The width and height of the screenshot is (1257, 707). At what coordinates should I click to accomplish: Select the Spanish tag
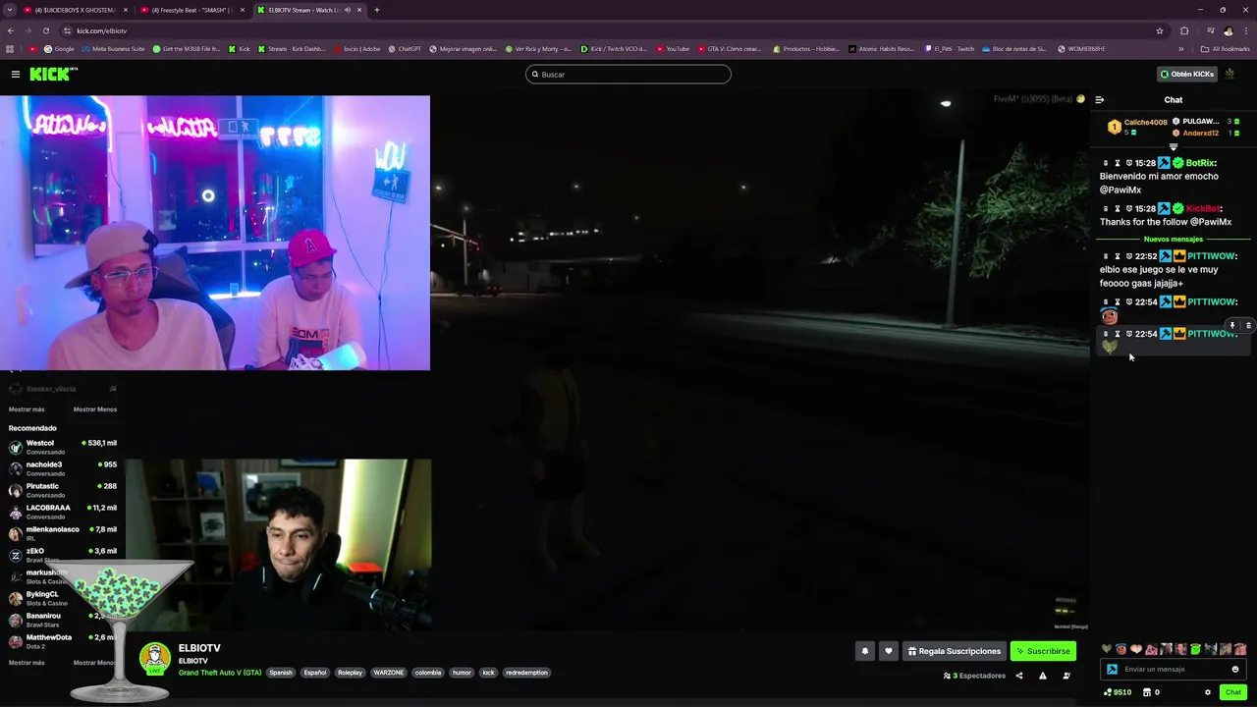click(x=281, y=673)
